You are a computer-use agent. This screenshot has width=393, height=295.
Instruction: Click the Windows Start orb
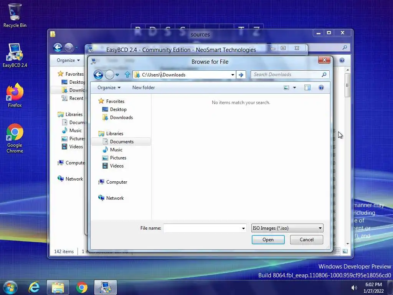pyautogui.click(x=10, y=287)
